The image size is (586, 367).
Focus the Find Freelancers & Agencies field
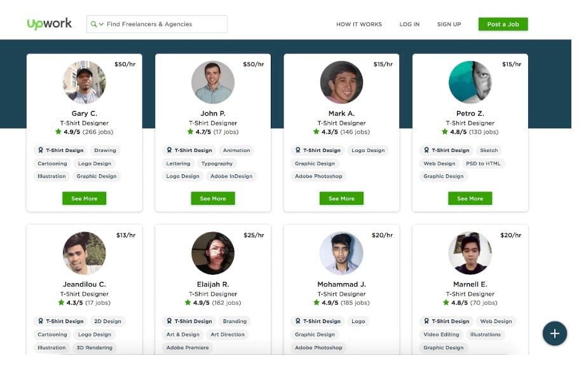point(157,24)
